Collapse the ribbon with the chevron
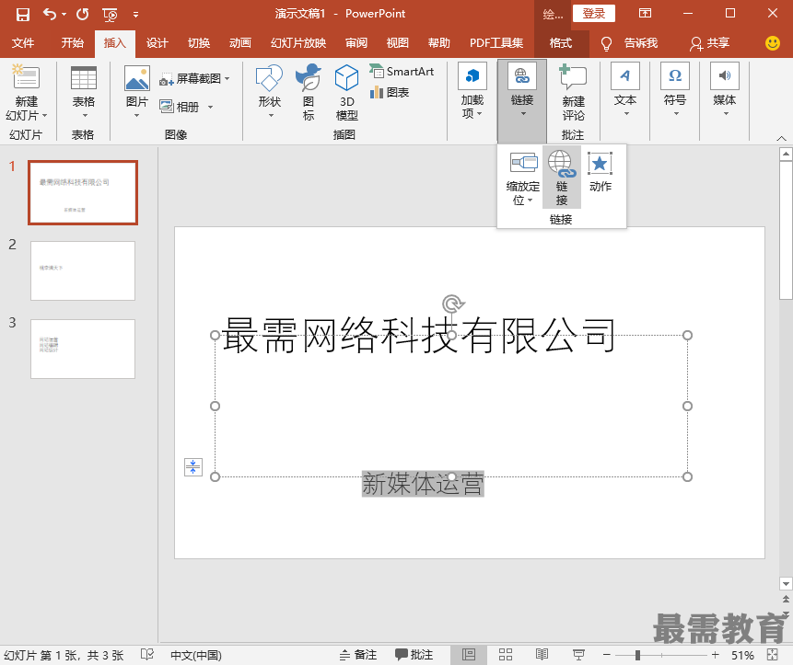This screenshot has width=793, height=665. [781, 138]
